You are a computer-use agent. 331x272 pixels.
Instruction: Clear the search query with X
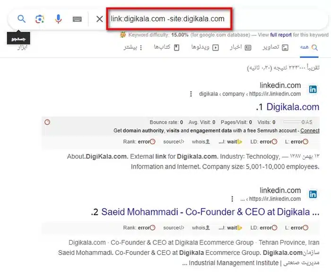click(x=99, y=19)
